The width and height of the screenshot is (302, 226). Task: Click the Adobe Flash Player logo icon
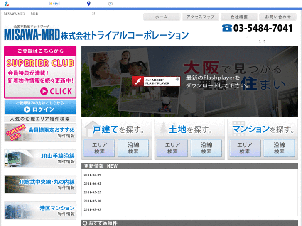(x=138, y=81)
